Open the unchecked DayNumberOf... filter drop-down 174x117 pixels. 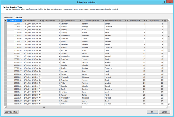tap(144, 21)
